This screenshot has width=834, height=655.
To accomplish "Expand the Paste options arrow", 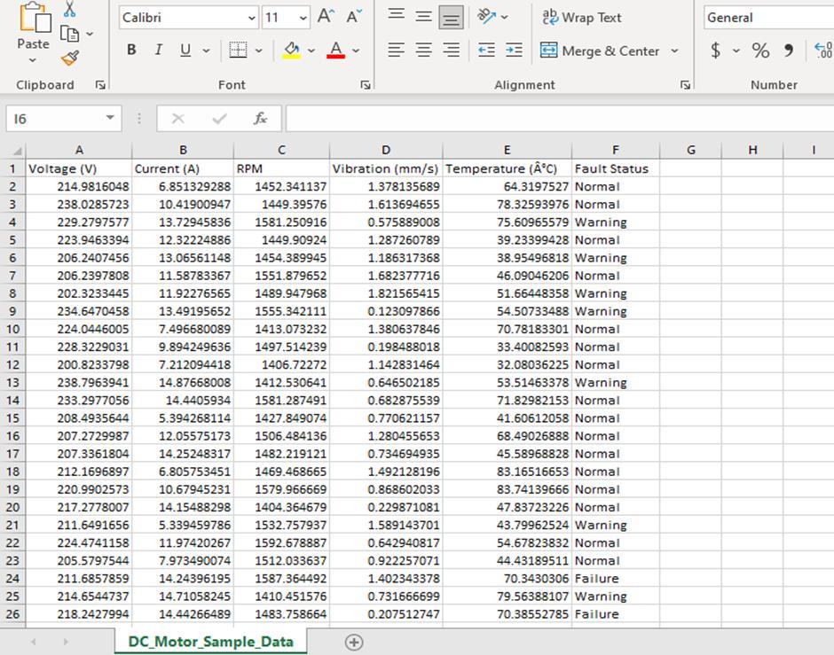I will click(x=33, y=60).
